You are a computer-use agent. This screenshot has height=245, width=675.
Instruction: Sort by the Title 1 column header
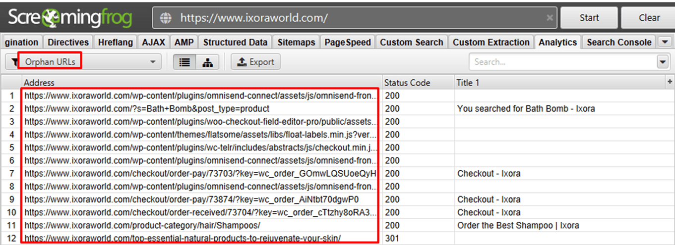(x=560, y=83)
